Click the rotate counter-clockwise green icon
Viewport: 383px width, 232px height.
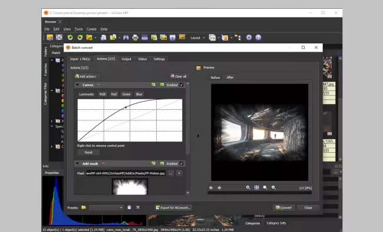pos(70,37)
